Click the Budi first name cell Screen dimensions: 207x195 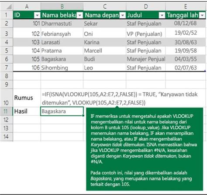(x=104, y=59)
